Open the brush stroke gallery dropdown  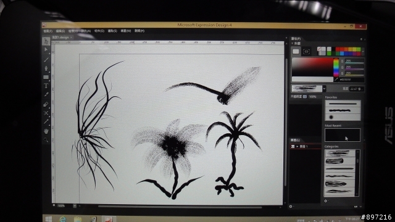[324, 89]
